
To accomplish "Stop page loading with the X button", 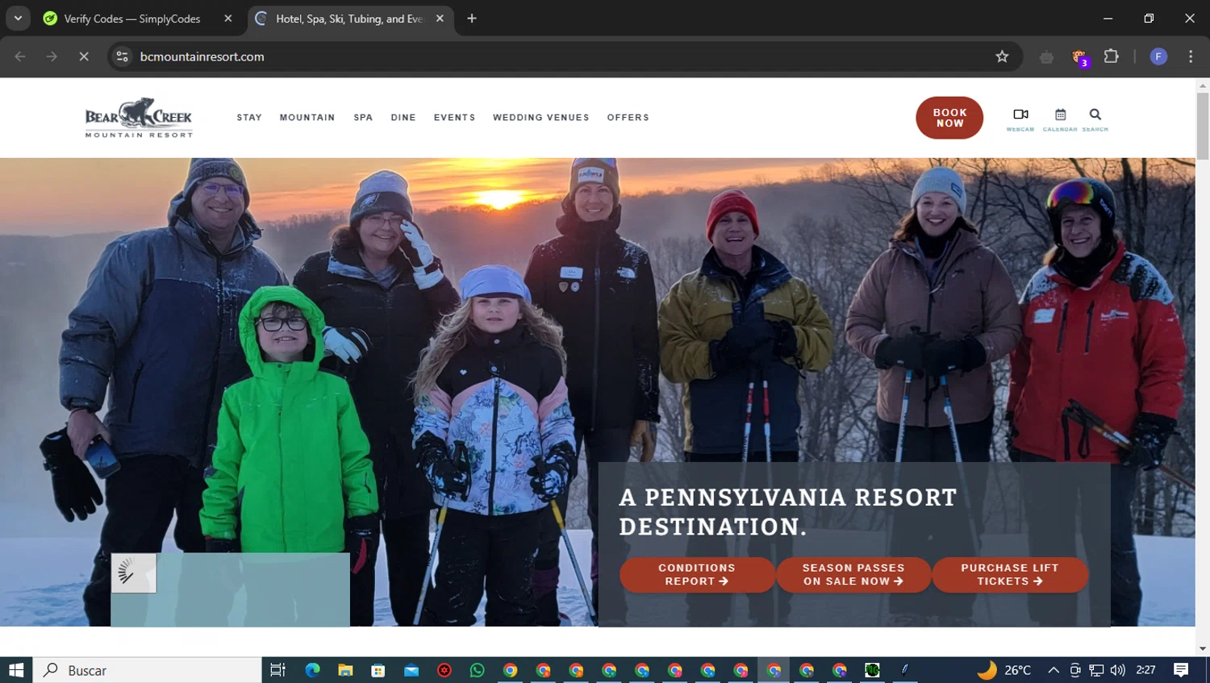I will pyautogui.click(x=84, y=56).
